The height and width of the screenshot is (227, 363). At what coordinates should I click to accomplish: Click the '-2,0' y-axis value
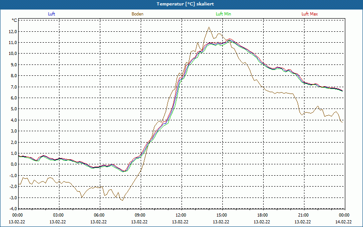[x=13, y=187]
